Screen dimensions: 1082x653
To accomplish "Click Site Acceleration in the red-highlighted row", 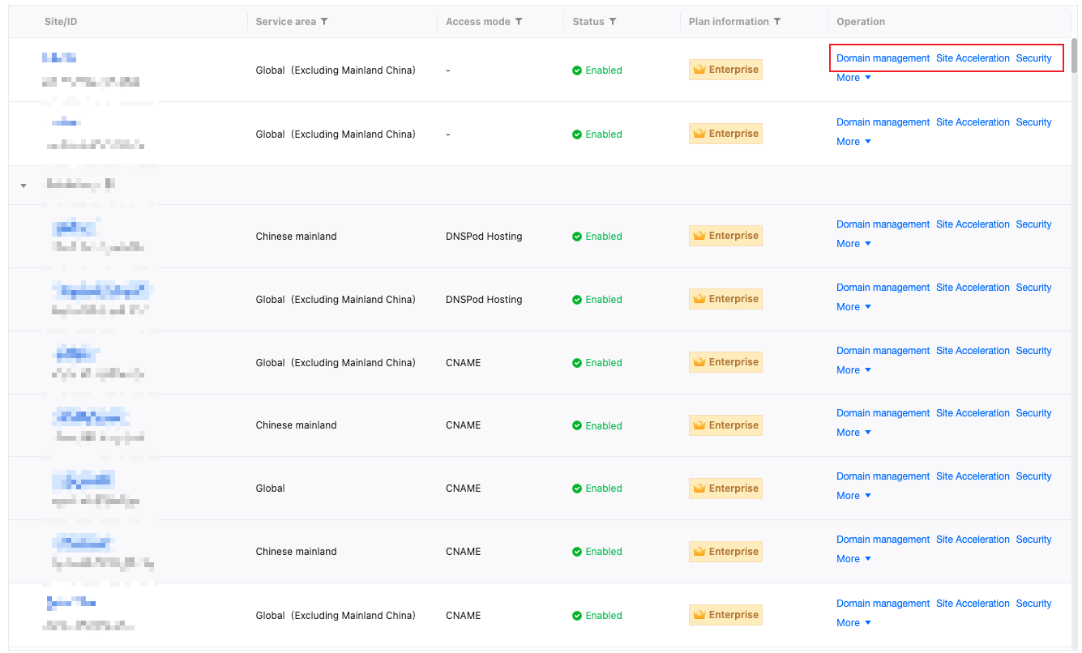I will pos(973,58).
